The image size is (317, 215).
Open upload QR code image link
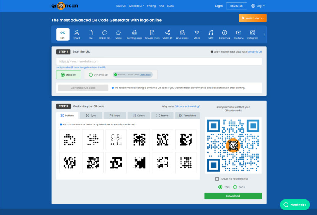(81, 67)
